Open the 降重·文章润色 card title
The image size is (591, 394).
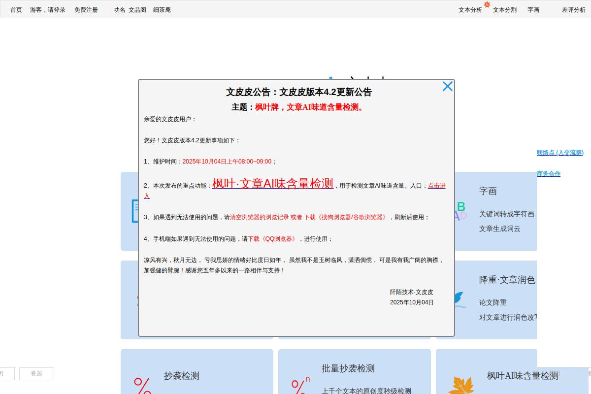coord(507,280)
